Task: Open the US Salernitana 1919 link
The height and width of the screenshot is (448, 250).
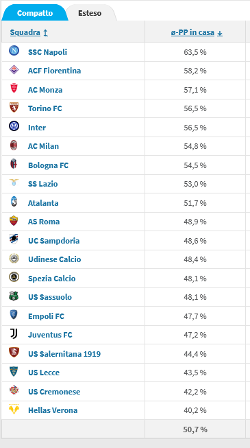Action: click(64, 354)
